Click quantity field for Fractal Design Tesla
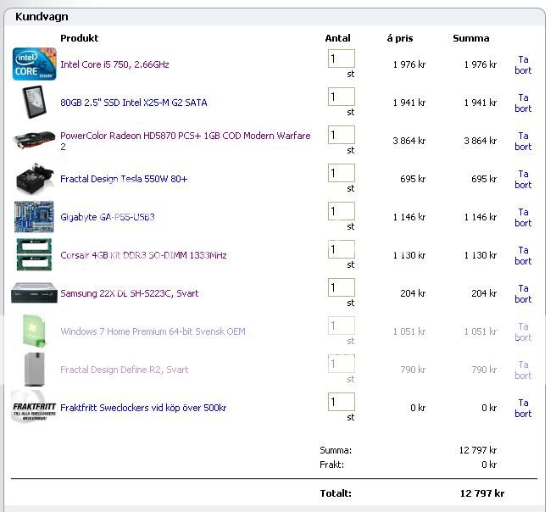This screenshot has height=512, width=556. pos(341,174)
